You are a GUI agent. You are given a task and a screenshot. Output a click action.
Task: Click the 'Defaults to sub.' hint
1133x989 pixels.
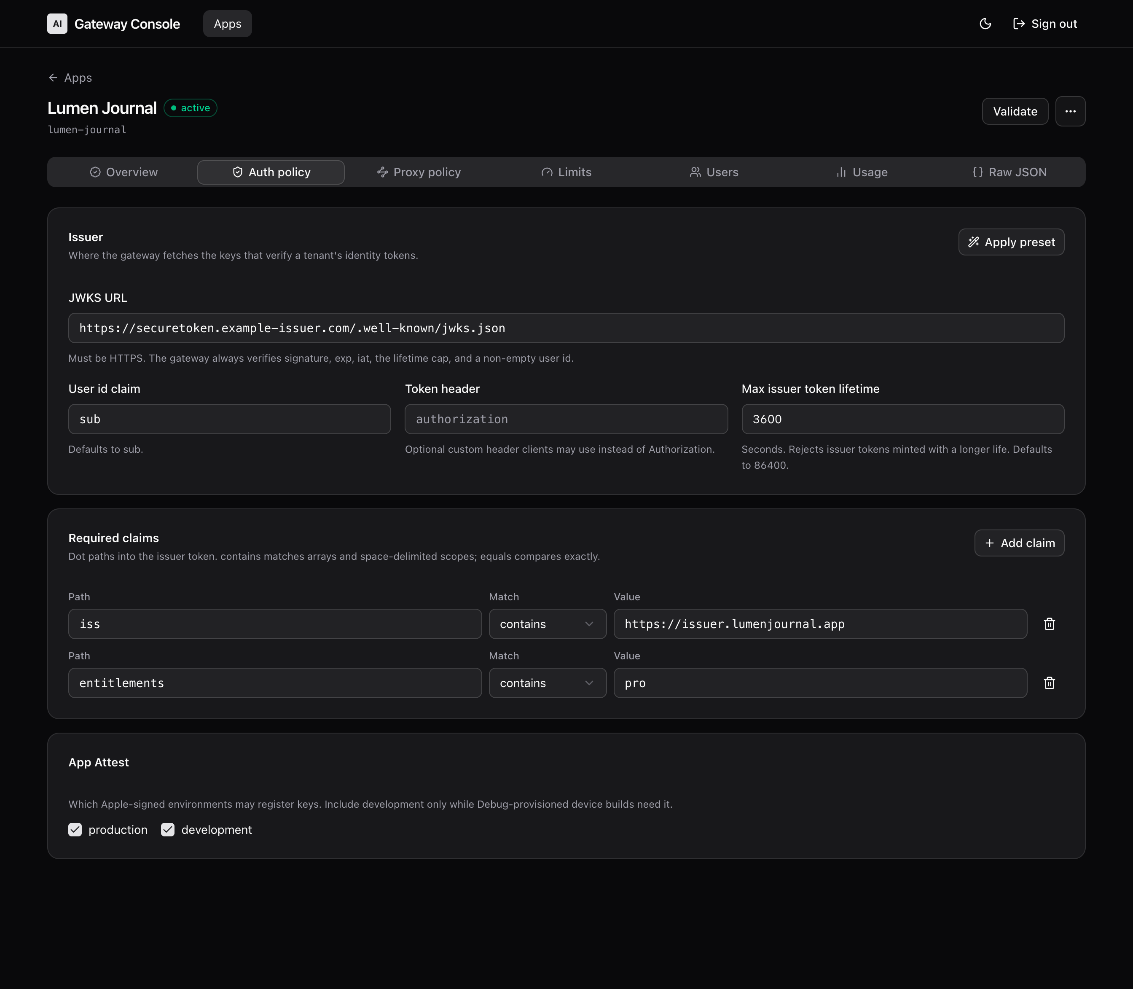pos(106,449)
